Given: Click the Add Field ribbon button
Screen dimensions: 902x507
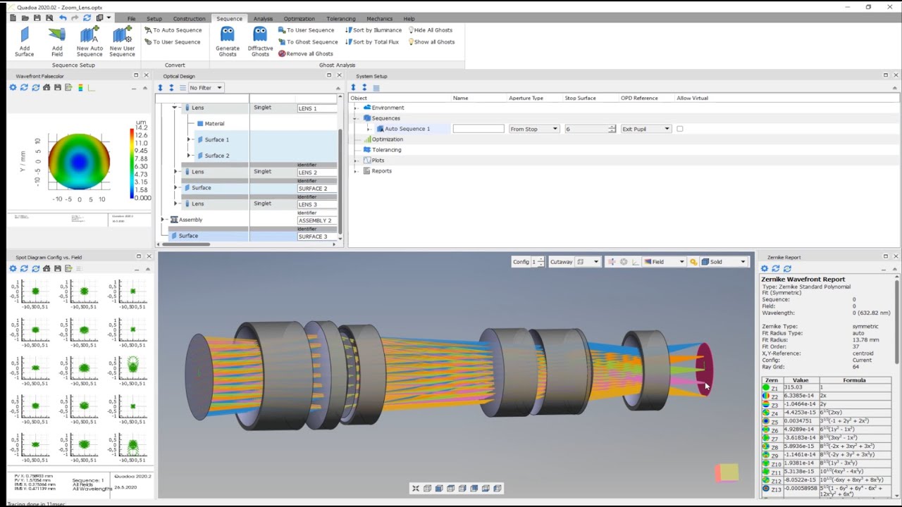Looking at the screenshot, I should point(57,42).
